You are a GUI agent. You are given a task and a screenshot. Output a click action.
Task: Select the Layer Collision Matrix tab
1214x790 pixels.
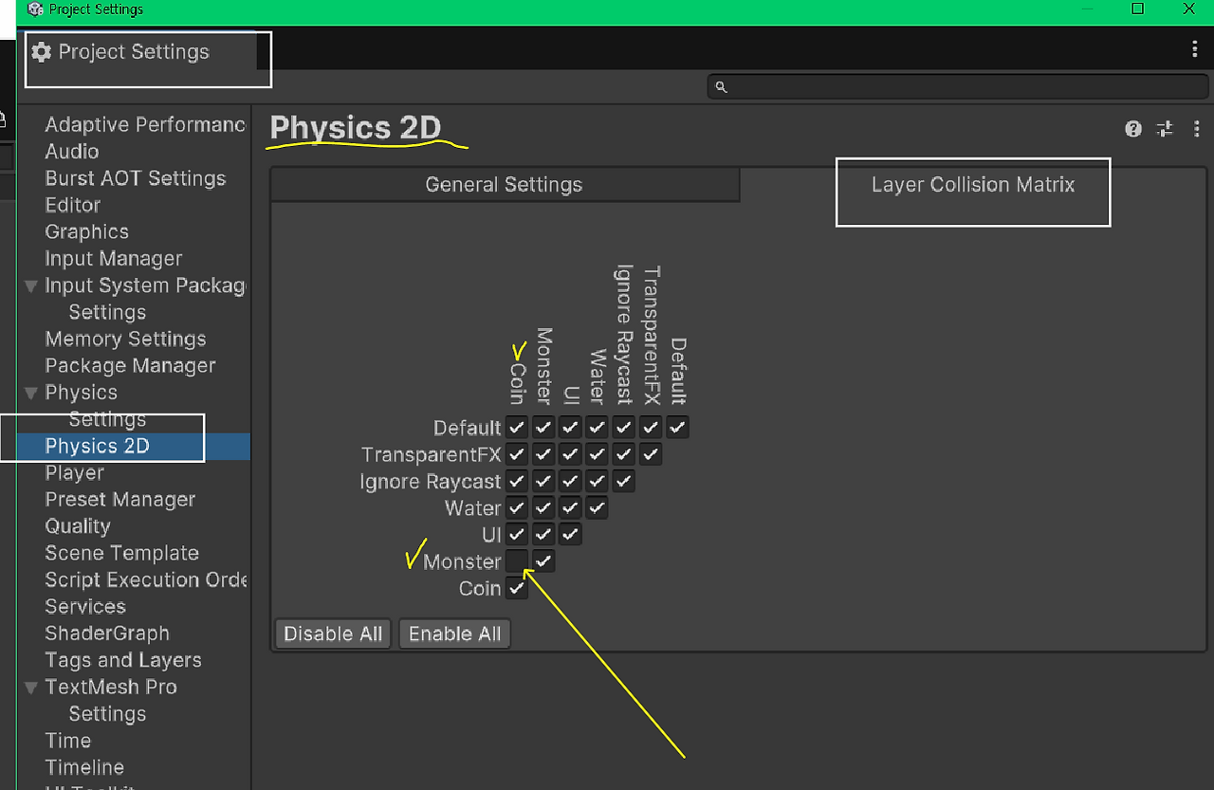pos(973,185)
